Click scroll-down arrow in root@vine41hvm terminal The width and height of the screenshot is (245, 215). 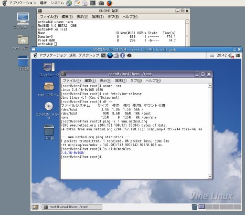(x=210, y=177)
